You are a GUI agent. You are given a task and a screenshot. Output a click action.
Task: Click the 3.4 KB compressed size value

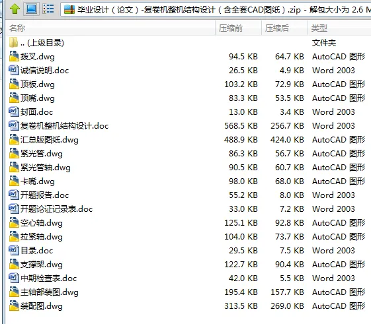tap(292, 112)
